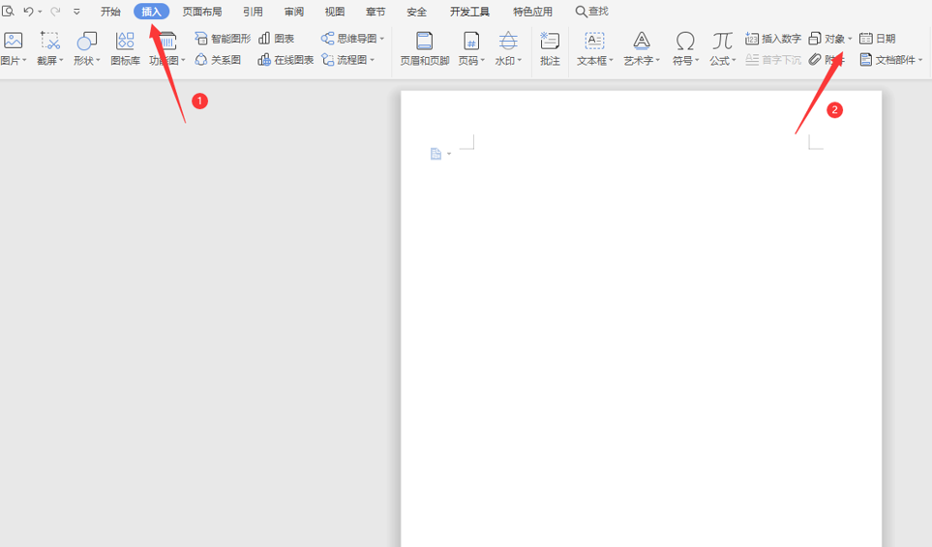Image resolution: width=932 pixels, height=547 pixels.
Task: Insert a comment with 批注 icon
Action: pyautogui.click(x=550, y=41)
